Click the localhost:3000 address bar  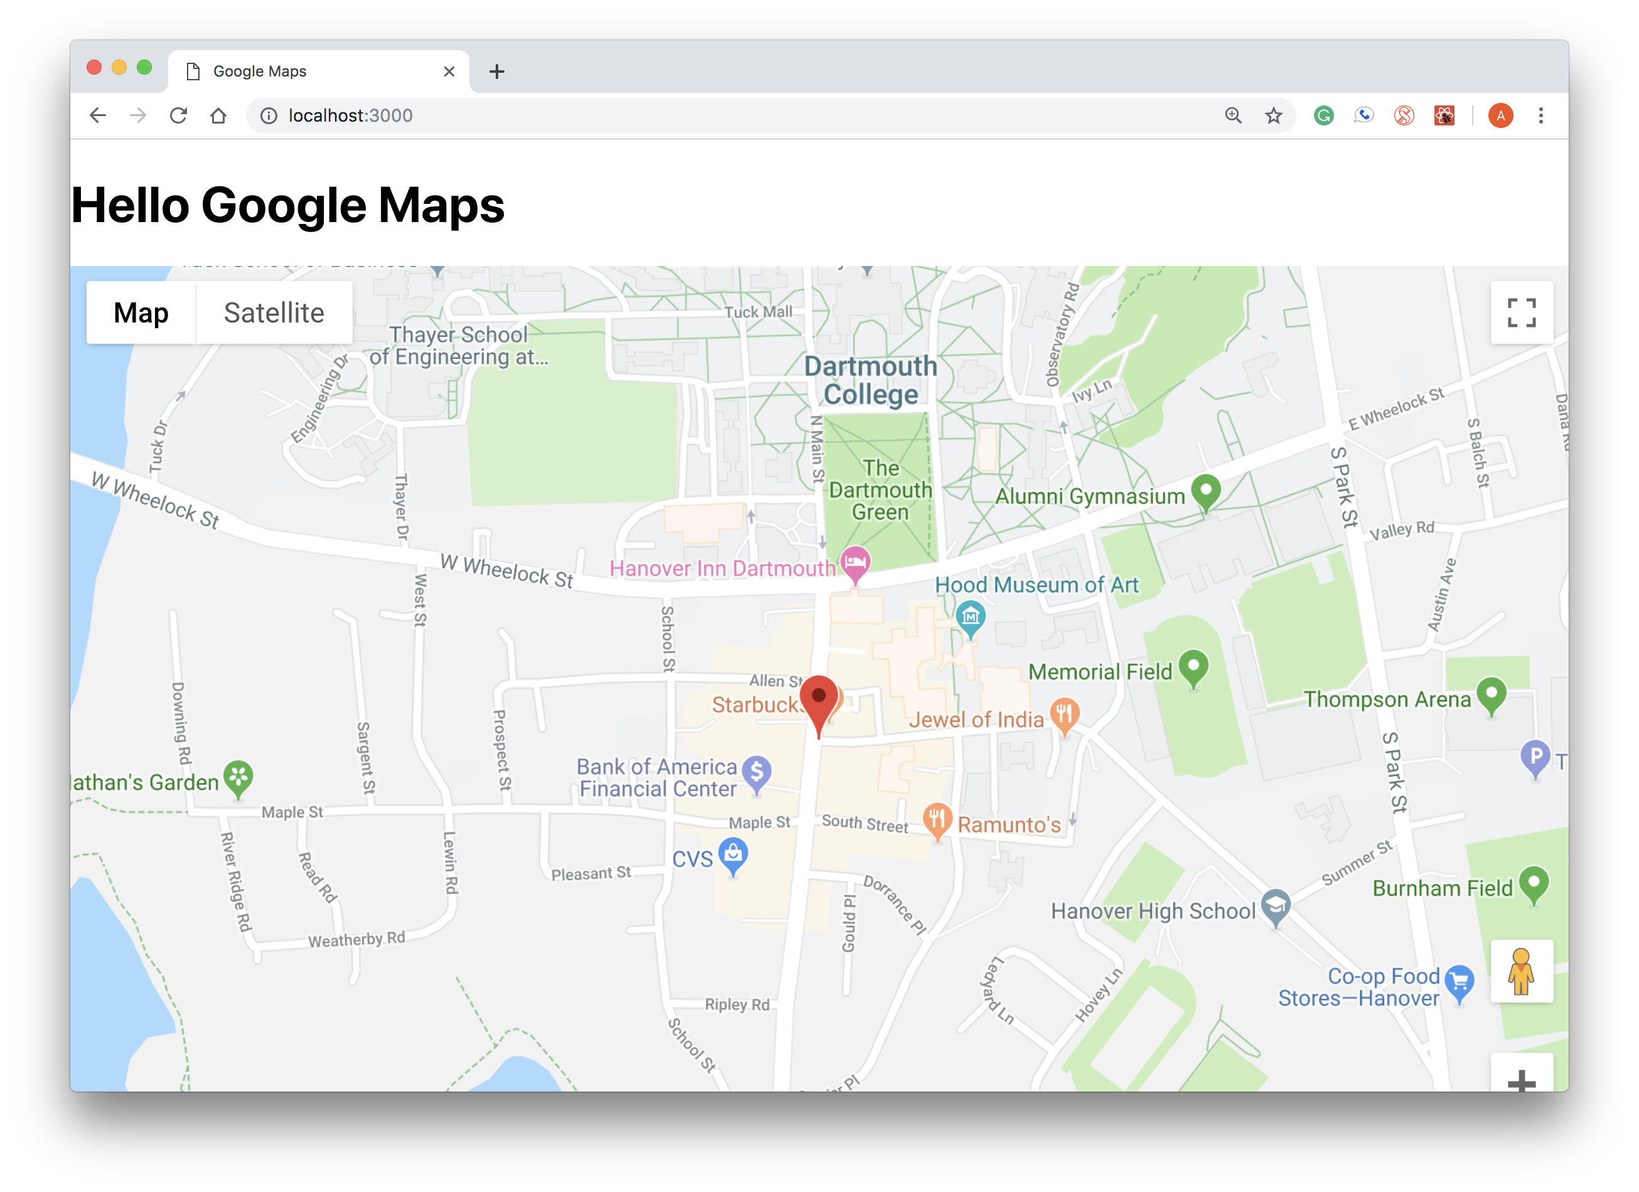[651, 115]
